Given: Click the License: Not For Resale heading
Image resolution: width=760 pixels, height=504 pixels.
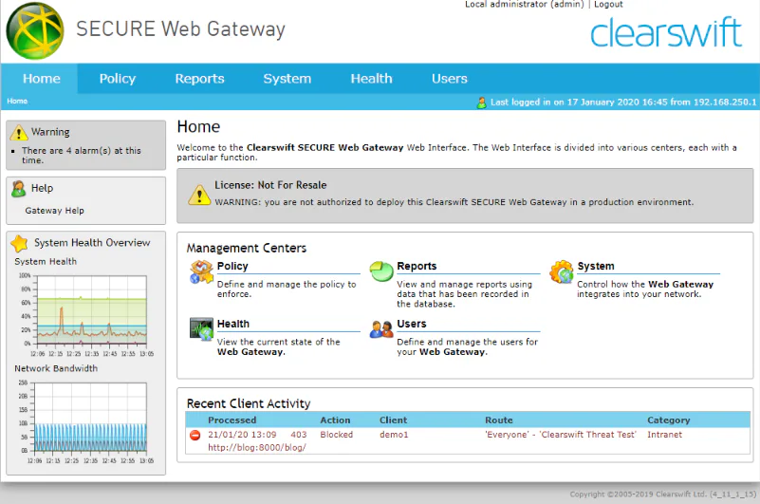Looking at the screenshot, I should [270, 185].
